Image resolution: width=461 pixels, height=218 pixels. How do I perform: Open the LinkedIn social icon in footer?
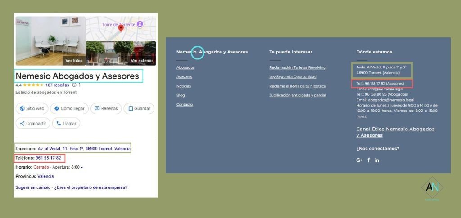377,160
